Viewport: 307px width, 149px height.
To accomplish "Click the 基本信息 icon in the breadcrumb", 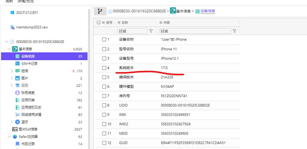I will (x=173, y=10).
